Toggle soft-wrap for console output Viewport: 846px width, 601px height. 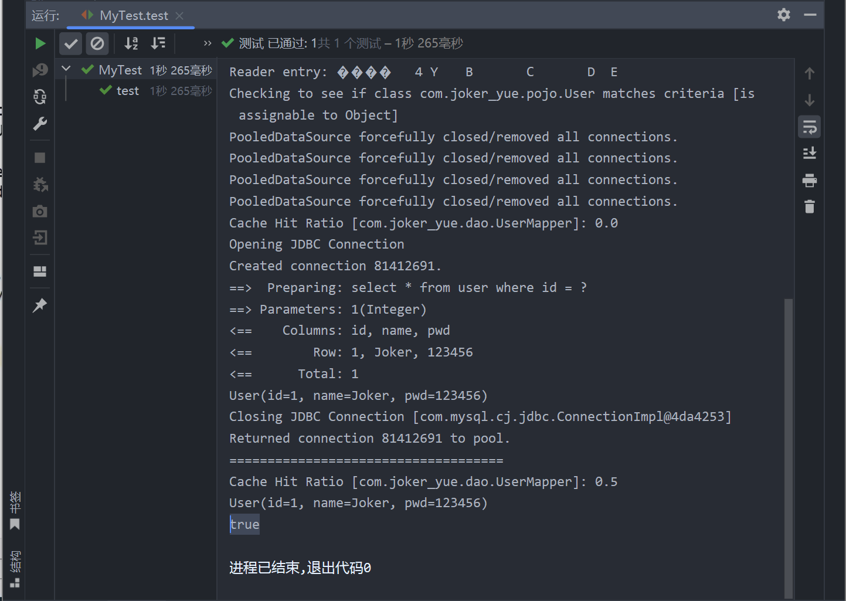click(x=809, y=127)
